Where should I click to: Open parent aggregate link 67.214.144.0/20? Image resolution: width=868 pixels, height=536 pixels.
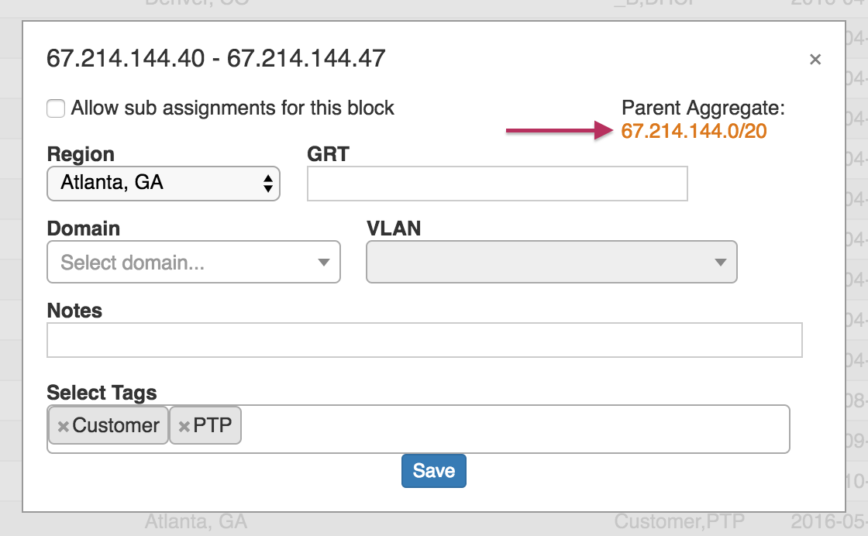(x=694, y=131)
